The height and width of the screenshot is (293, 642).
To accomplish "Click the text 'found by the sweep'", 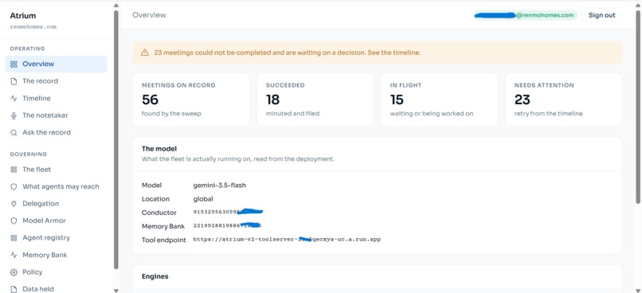I will coord(171,113).
